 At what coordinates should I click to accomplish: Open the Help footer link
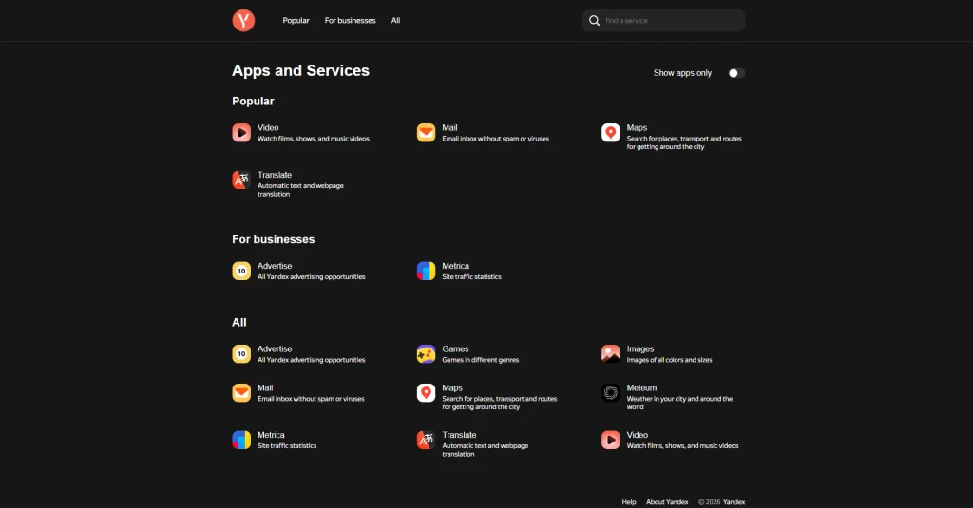(629, 501)
